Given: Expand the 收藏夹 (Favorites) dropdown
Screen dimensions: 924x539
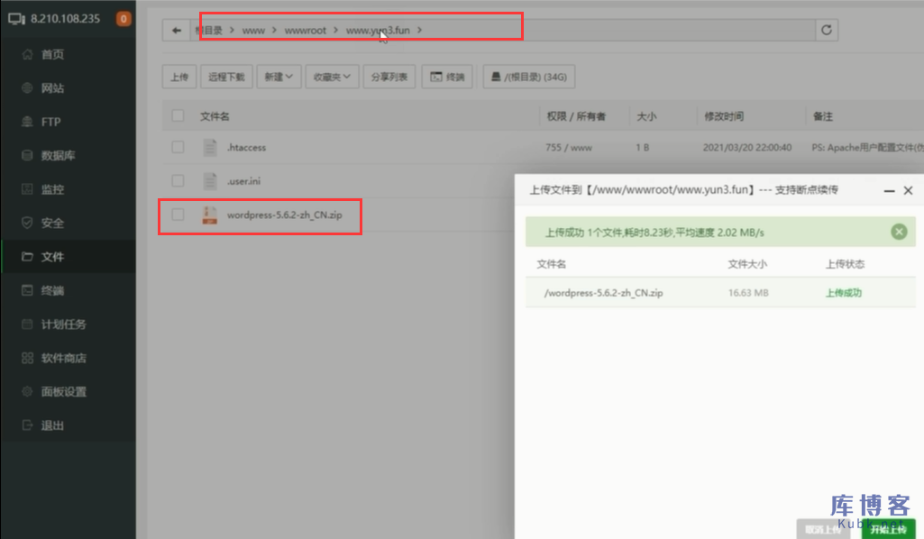Looking at the screenshot, I should [331, 77].
